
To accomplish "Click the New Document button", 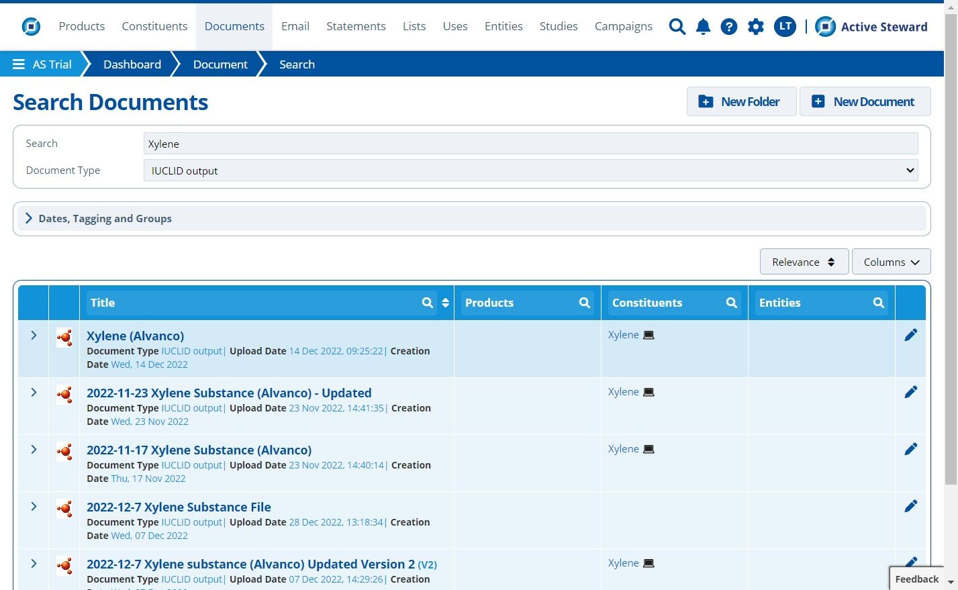I will [865, 101].
